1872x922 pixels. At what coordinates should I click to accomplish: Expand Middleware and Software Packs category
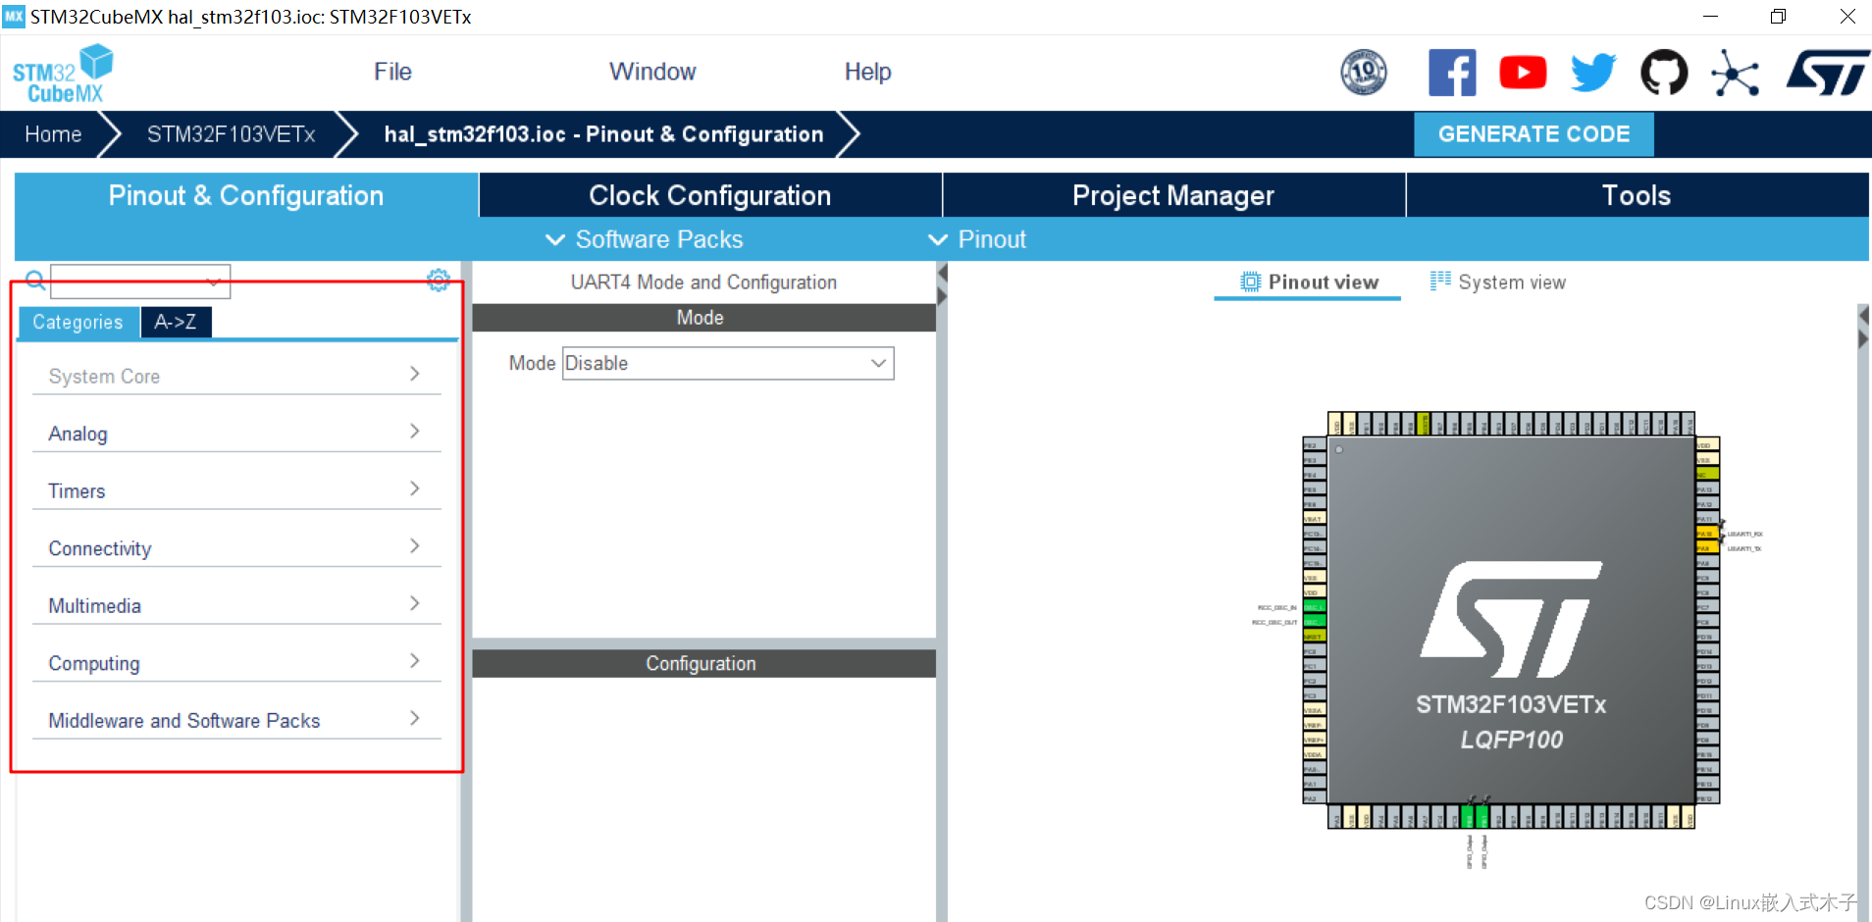coord(236,720)
